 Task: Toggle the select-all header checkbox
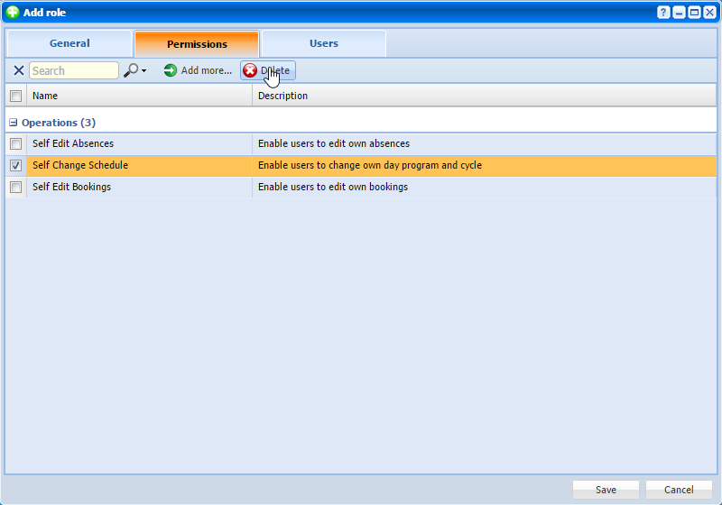coord(15,96)
